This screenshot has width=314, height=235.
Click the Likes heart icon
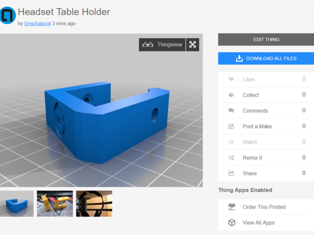click(x=231, y=79)
